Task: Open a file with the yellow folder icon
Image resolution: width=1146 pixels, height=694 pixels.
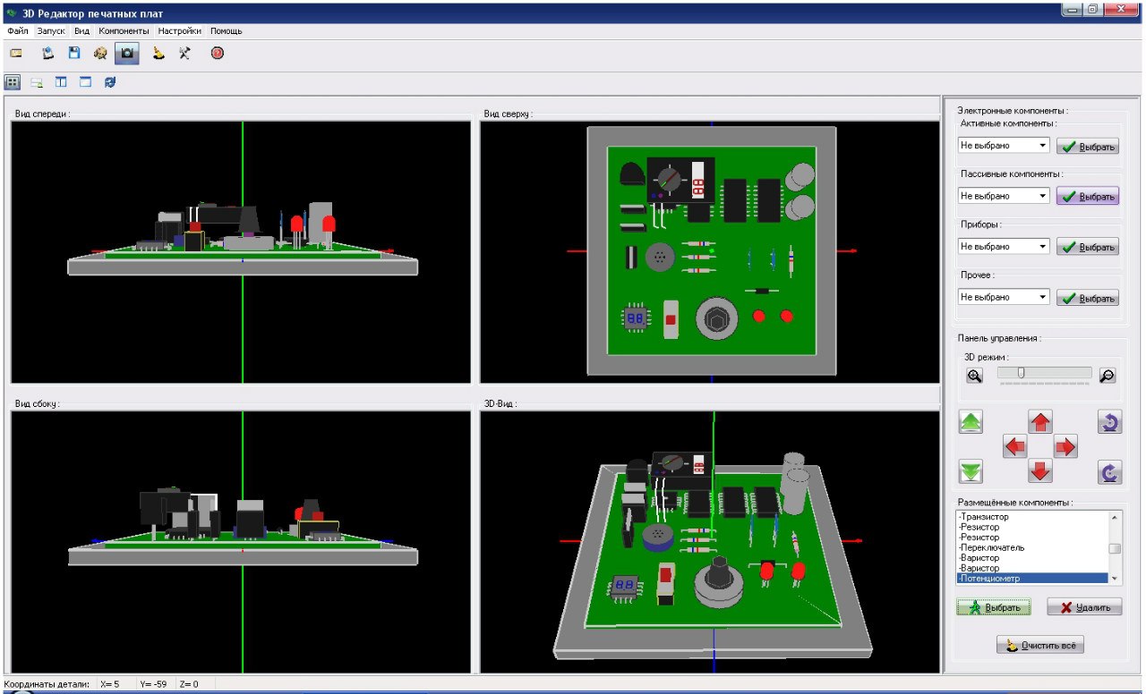Action: (16, 54)
